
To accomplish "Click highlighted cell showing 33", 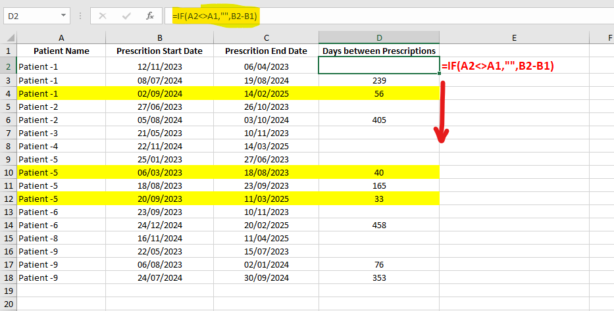I will [x=379, y=199].
